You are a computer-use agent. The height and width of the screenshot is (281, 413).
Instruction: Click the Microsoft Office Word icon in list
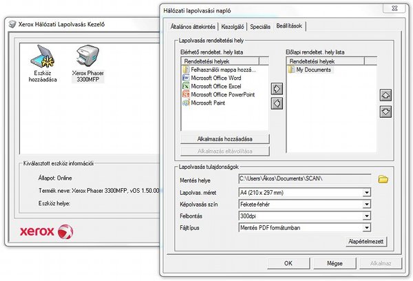(x=186, y=78)
